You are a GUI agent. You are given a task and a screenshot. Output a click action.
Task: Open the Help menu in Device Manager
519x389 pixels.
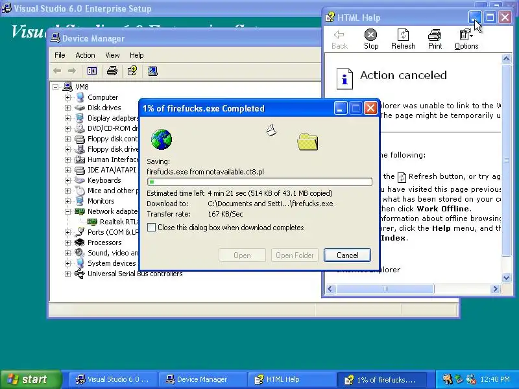tap(136, 55)
